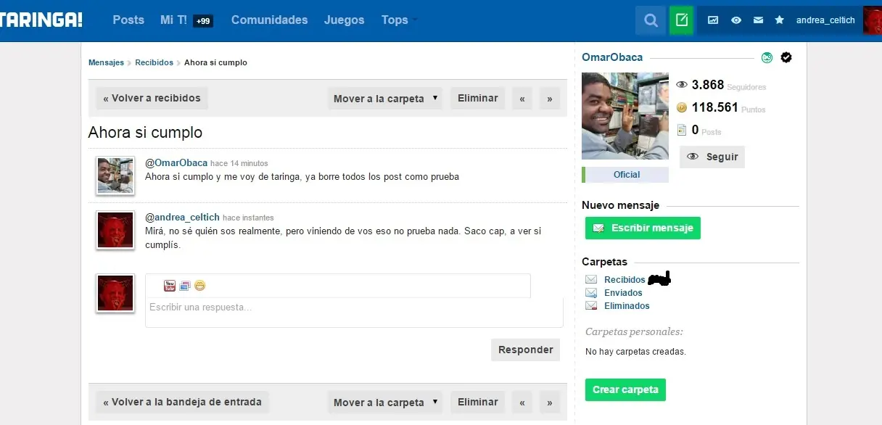Click Volver a la bandeja de entrada

pyautogui.click(x=182, y=403)
